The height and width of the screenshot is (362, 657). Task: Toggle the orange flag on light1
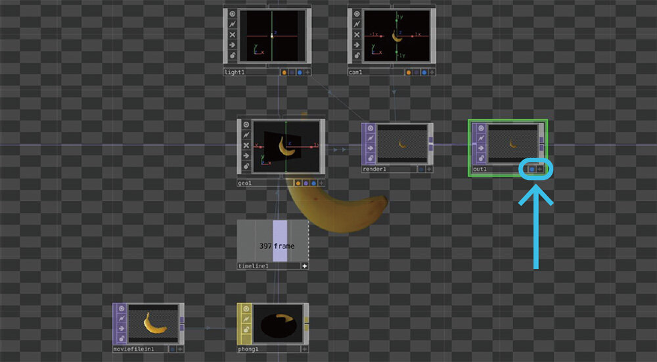pos(284,72)
